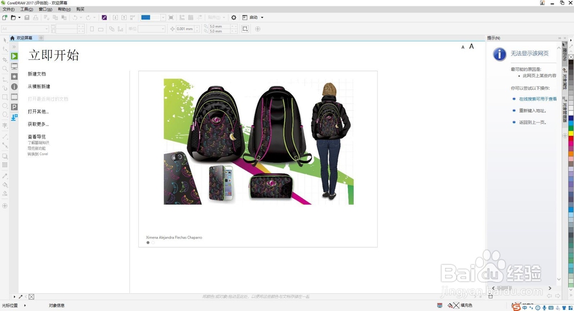Screen dimensions: 574x311
Task: Pick the yellow swatch in color palette
Action: click(x=571, y=133)
